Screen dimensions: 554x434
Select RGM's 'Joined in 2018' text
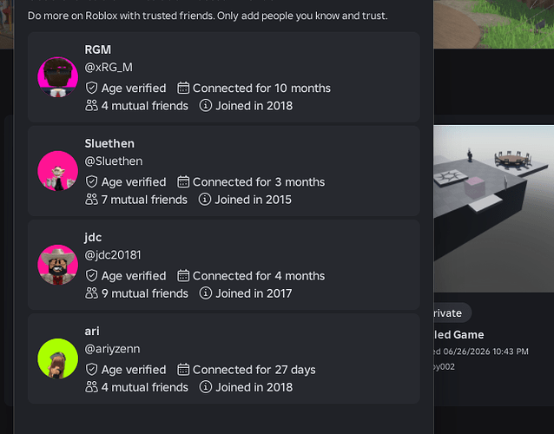(254, 106)
